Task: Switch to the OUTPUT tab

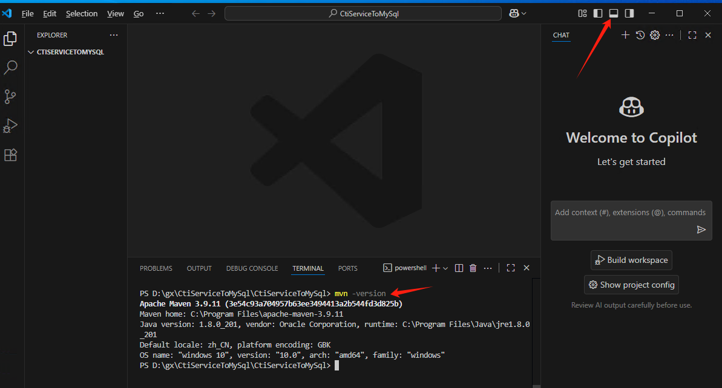Action: [x=199, y=268]
